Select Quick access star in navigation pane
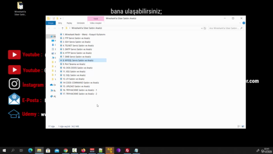This screenshot has height=154, width=273. click(52, 36)
